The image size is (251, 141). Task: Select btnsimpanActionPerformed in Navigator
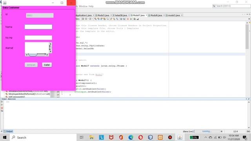pyautogui.click(x=29, y=94)
